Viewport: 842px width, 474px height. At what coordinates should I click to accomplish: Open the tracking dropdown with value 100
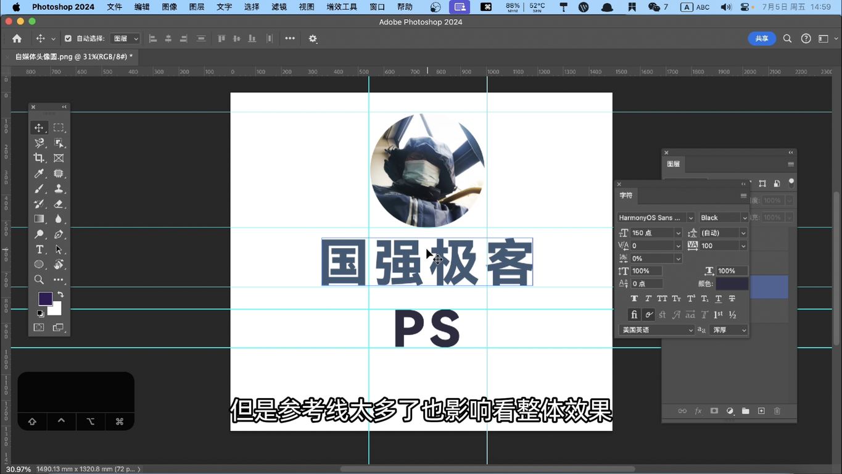[724, 246]
